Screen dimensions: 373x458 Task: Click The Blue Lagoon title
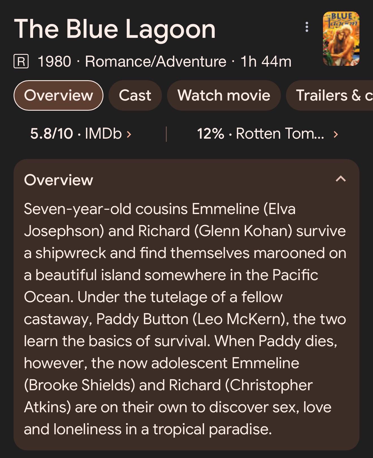115,29
